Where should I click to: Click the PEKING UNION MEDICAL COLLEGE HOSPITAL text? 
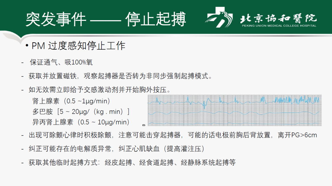click(x=279, y=26)
